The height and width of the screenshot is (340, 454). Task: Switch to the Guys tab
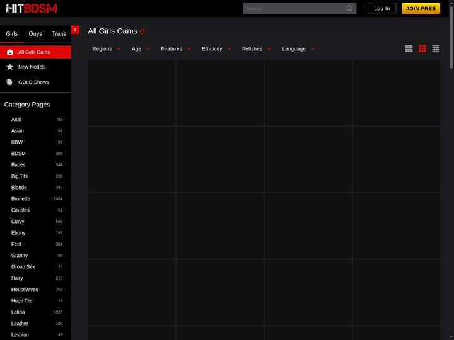click(35, 34)
